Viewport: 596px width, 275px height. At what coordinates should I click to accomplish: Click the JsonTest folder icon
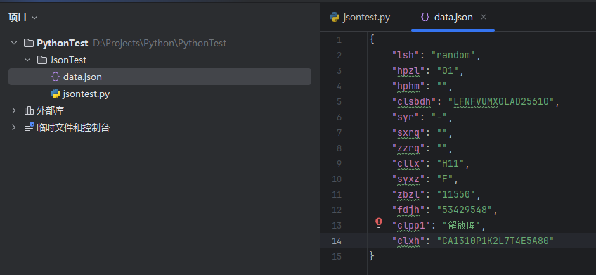point(41,60)
